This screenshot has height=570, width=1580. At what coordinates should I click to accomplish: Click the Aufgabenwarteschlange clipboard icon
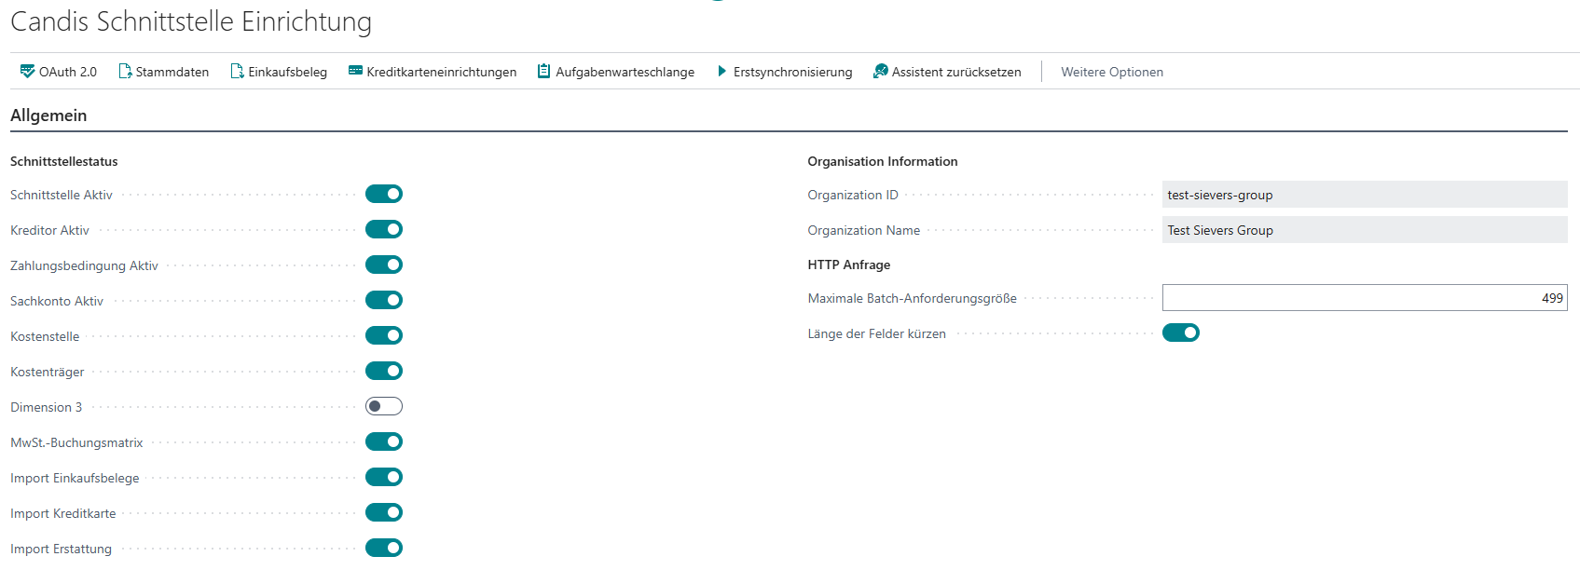pos(543,72)
